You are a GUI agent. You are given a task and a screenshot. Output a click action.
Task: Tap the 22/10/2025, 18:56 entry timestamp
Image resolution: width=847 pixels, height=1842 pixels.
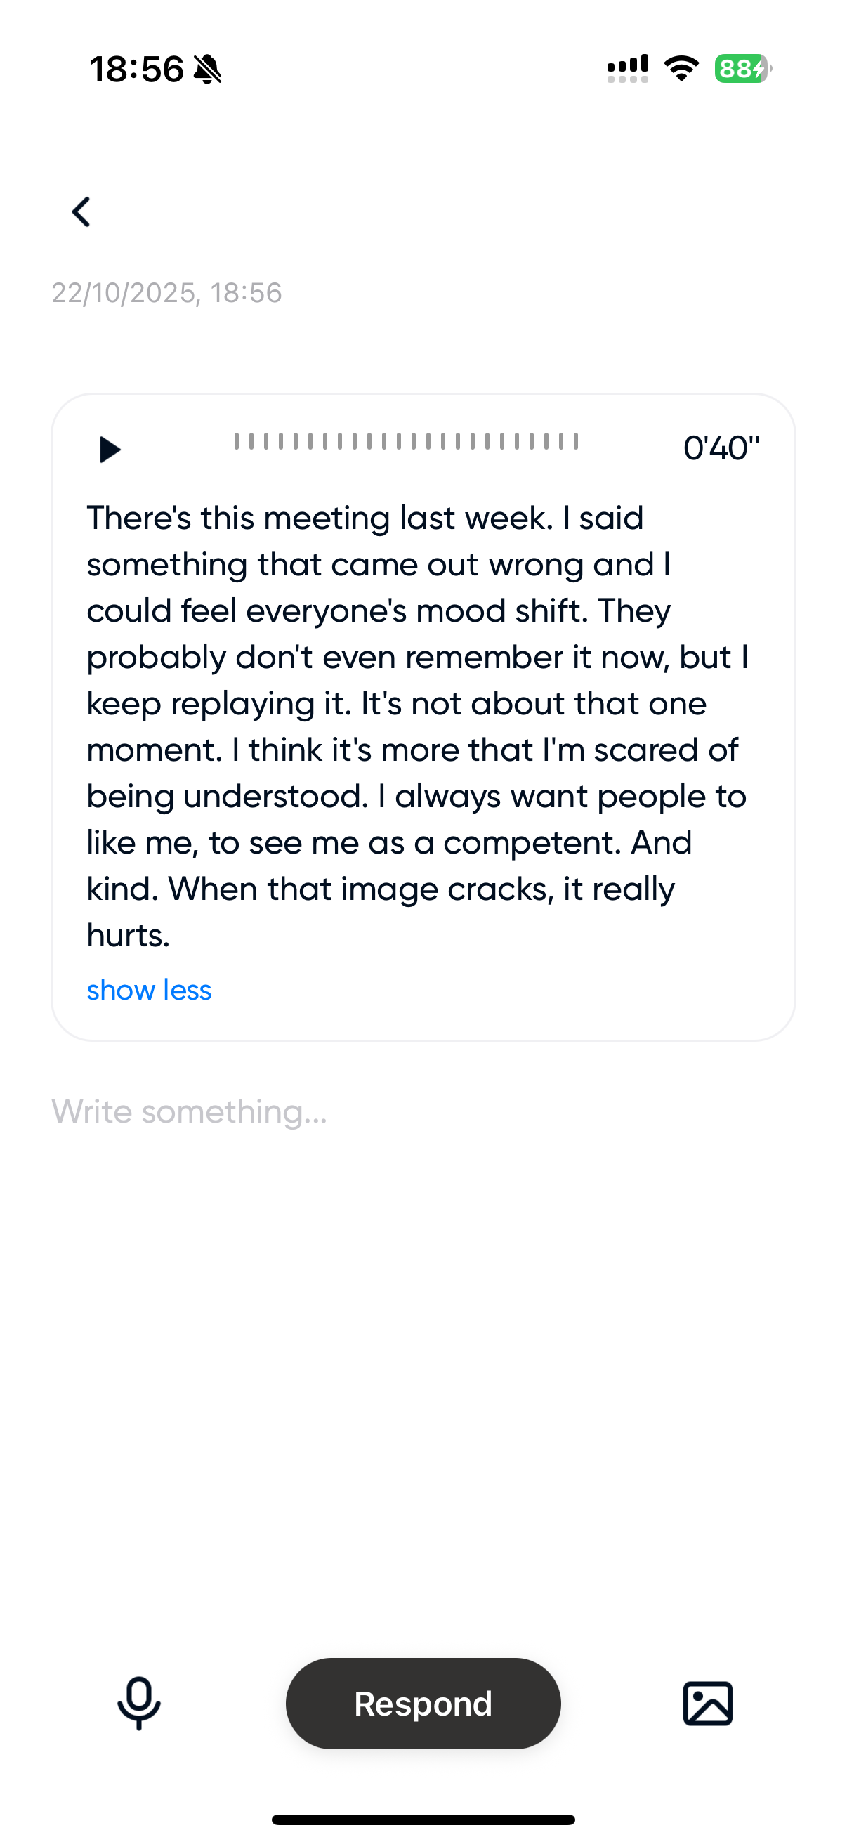click(x=166, y=293)
